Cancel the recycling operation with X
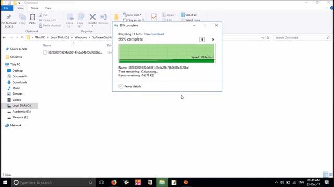The image size is (334, 187). [213, 39]
